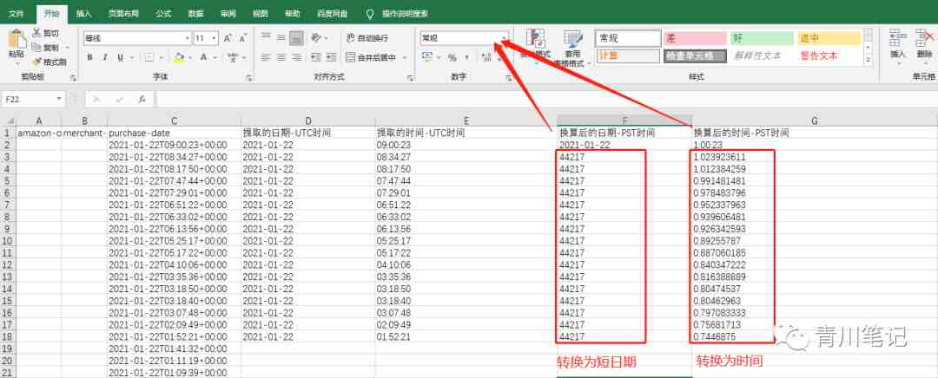
Task: Switch to the 审阅 (Review) tab
Action: coord(228,13)
